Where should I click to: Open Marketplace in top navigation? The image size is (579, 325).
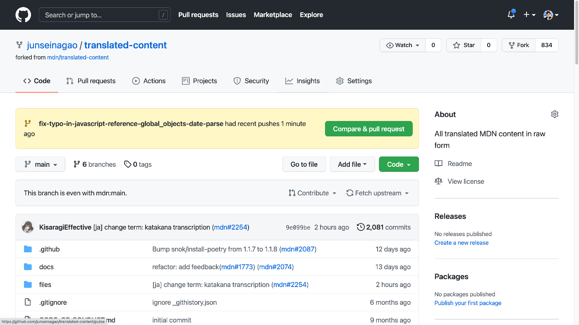[x=273, y=15]
